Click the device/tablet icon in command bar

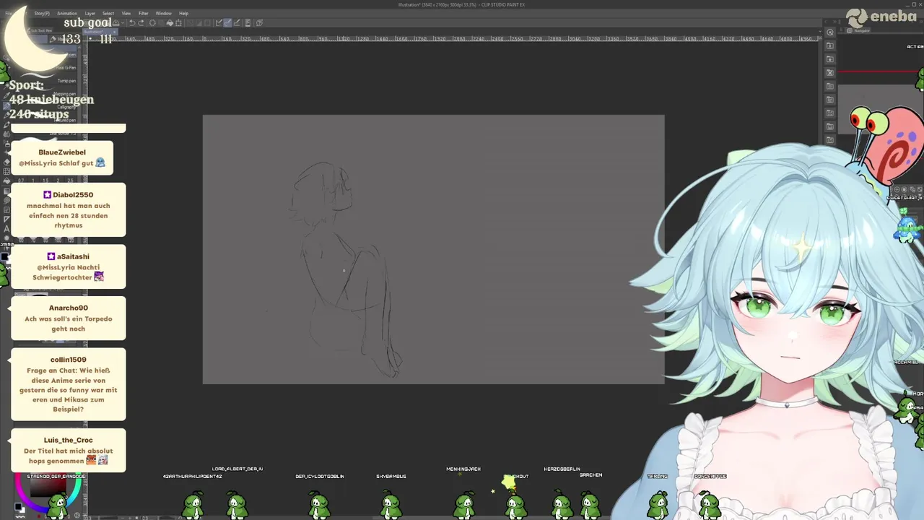248,23
